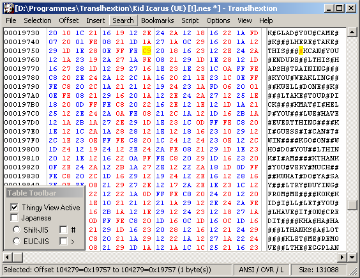Click first byte 20 at row 00019730
Screen dimensions: 360x278
tap(53, 33)
